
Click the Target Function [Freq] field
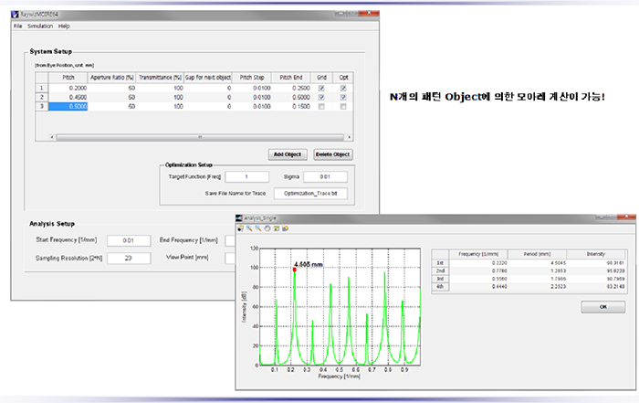tap(246, 176)
